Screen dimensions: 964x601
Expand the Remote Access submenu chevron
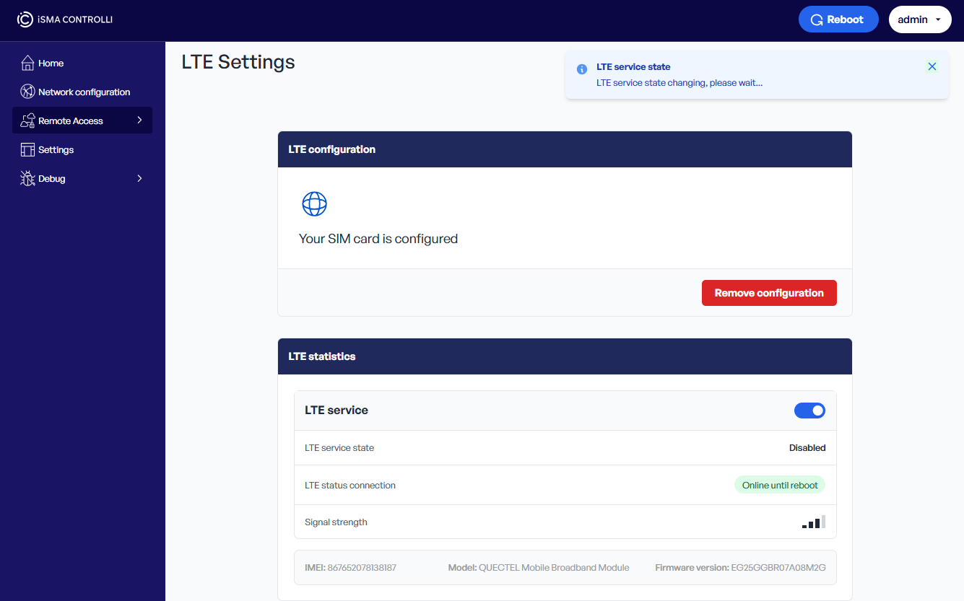pos(139,120)
